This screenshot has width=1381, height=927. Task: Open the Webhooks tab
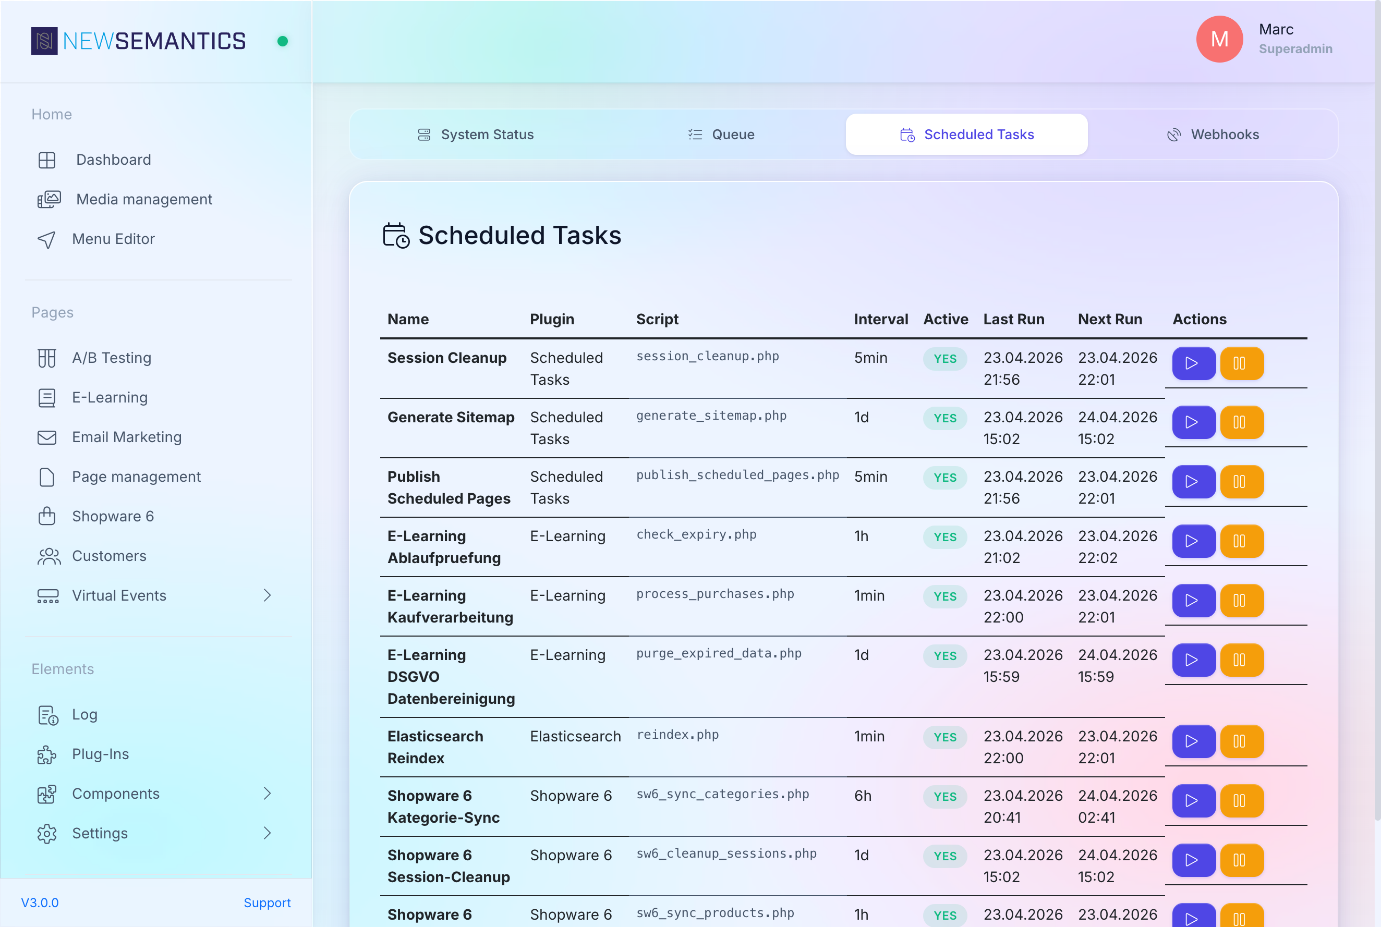point(1213,134)
